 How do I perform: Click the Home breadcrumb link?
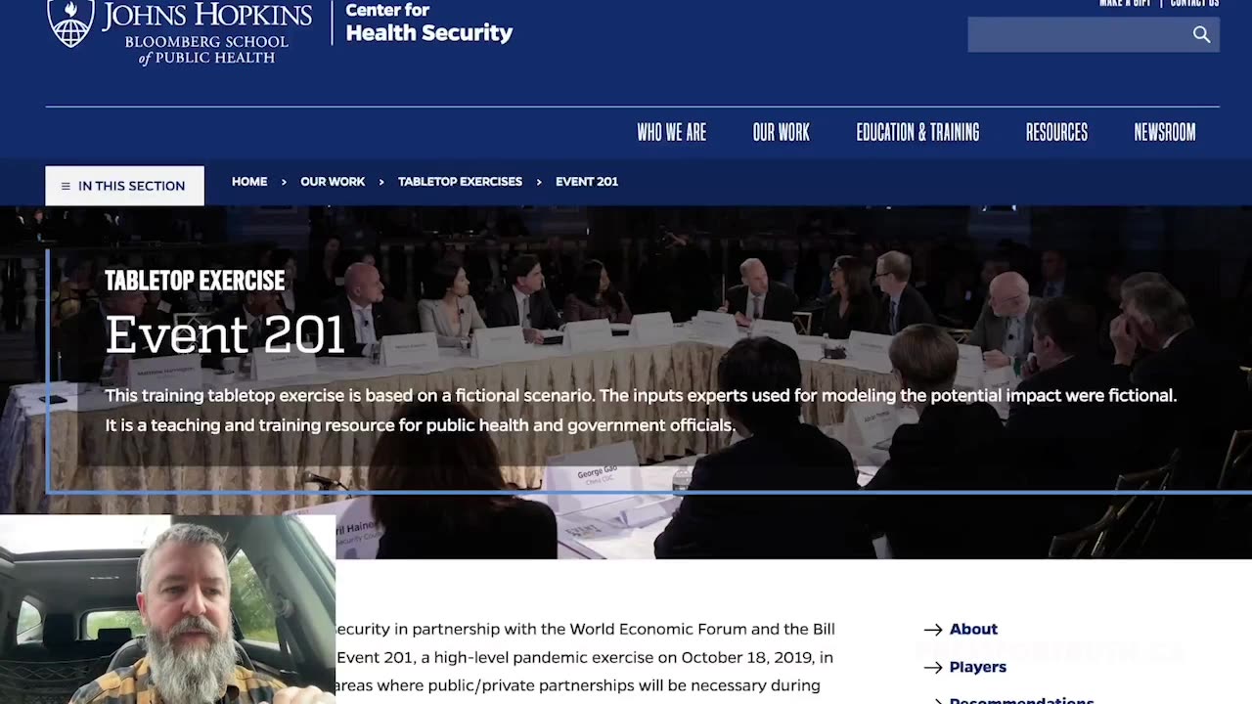249,182
